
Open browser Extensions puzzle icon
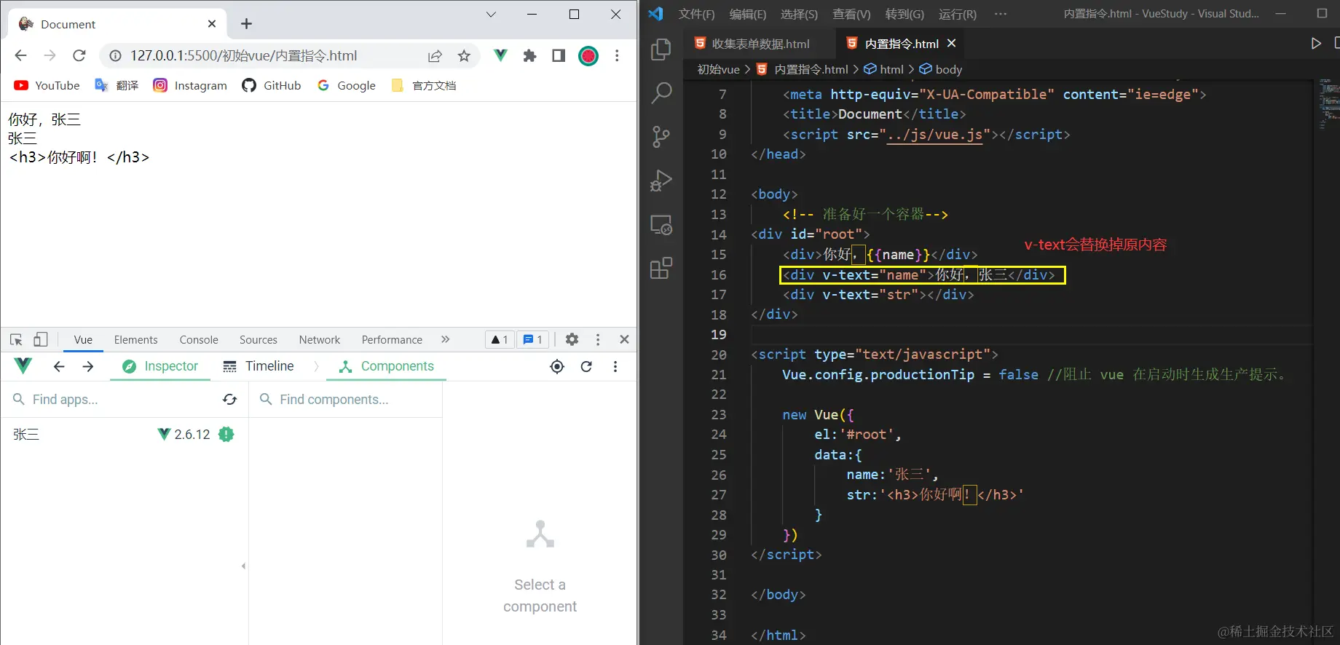pos(529,56)
